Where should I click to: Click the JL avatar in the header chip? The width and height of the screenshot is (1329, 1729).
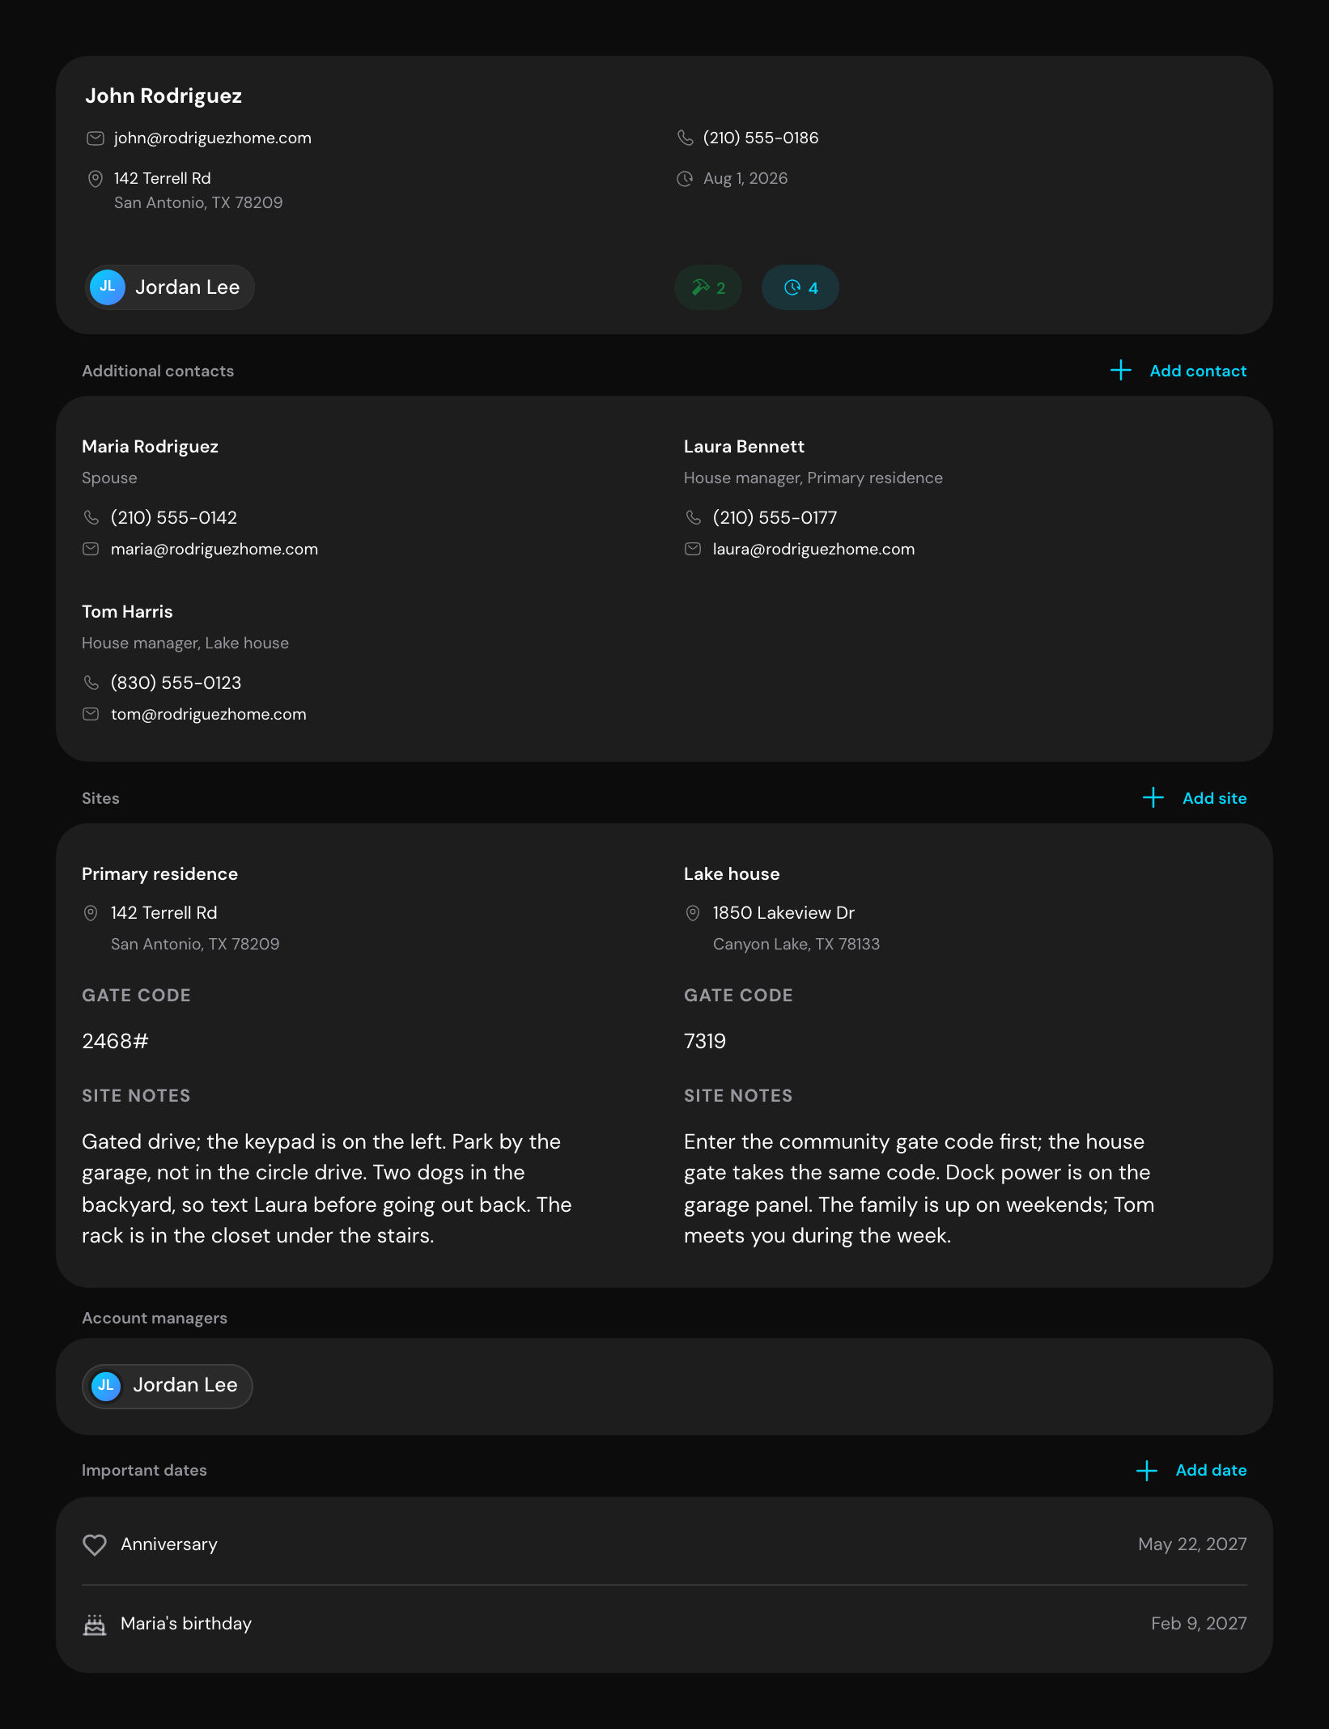point(108,287)
